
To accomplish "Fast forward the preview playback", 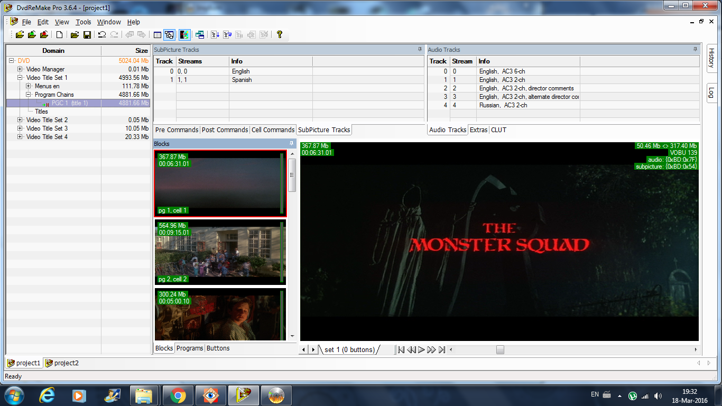I will click(x=431, y=349).
